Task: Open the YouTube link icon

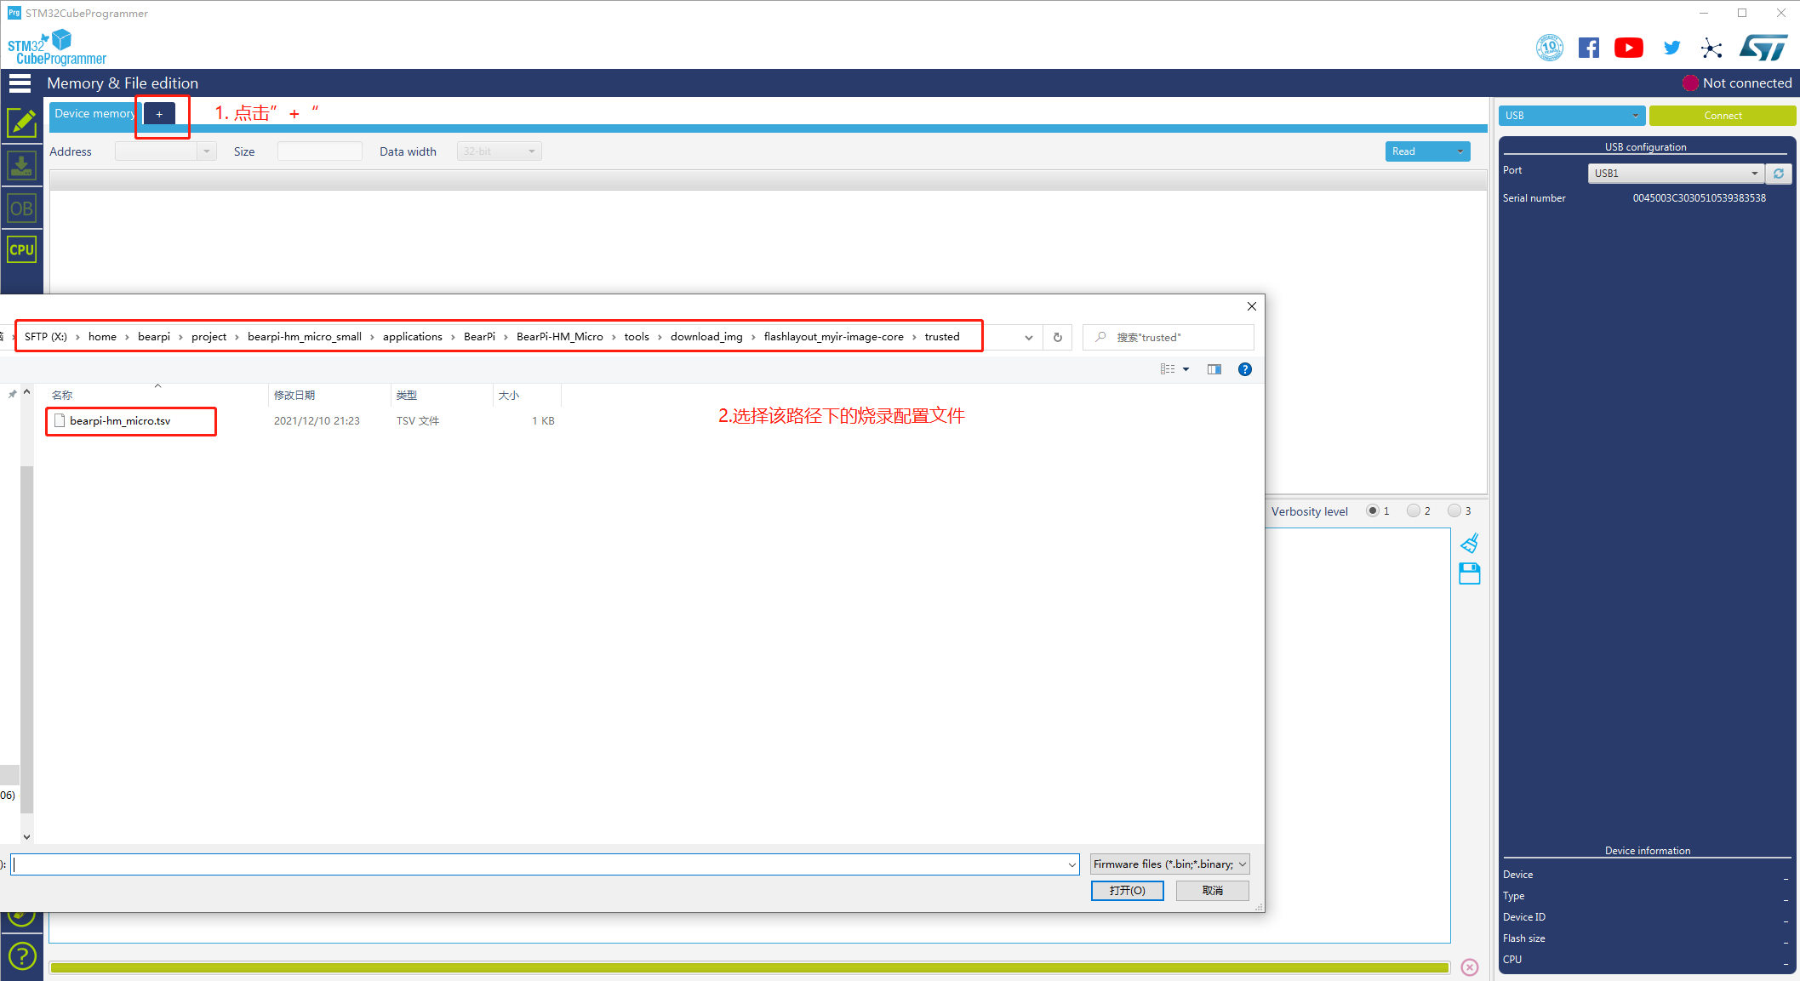Action: [x=1628, y=48]
